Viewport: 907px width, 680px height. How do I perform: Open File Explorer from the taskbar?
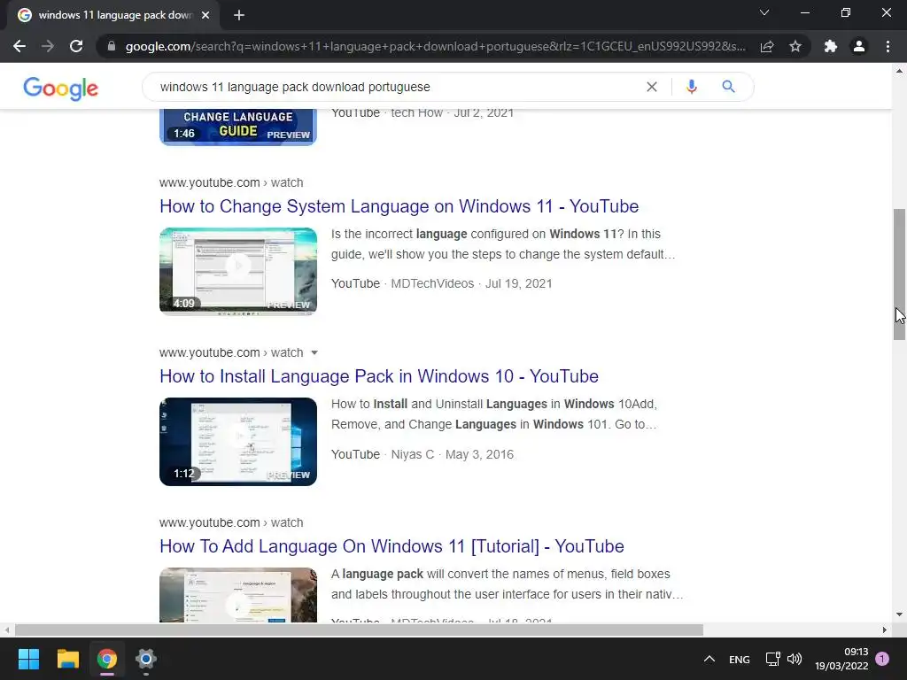pyautogui.click(x=67, y=659)
